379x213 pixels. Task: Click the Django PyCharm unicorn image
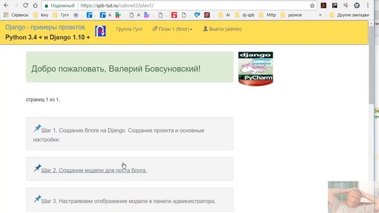click(x=255, y=69)
